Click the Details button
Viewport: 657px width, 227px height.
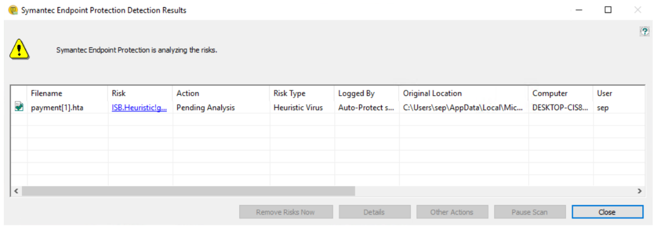point(374,212)
